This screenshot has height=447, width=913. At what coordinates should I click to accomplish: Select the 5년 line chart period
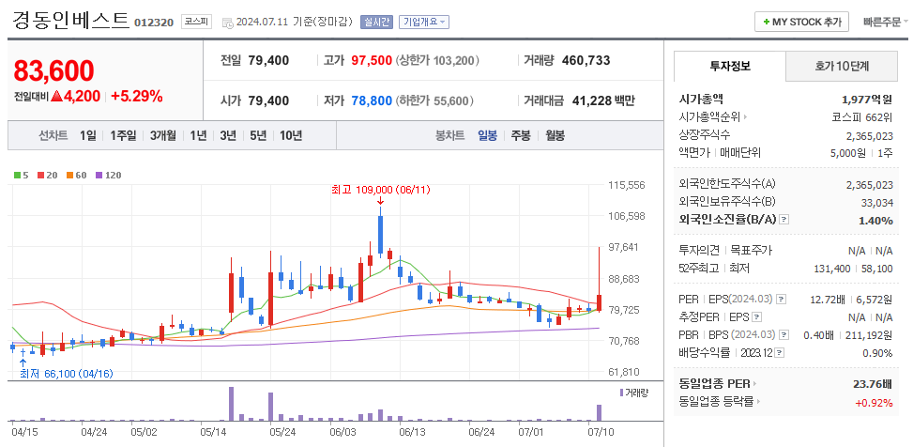coord(258,136)
